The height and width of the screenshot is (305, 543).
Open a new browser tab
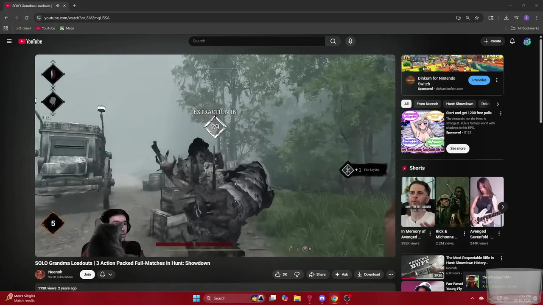pos(74,6)
